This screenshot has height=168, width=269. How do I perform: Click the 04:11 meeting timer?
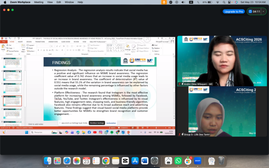254,12
